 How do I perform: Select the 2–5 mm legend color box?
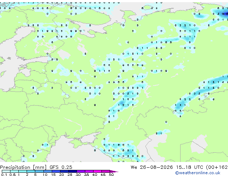31,171
